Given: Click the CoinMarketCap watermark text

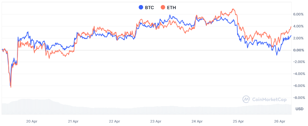Looking at the screenshot, I should [269, 100].
